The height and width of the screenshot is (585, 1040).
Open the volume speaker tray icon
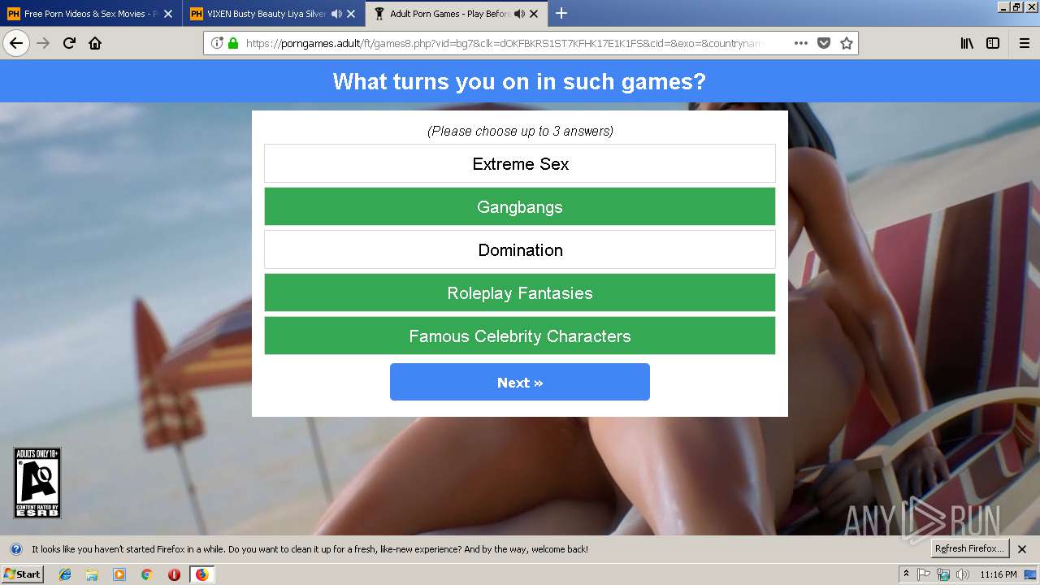coord(963,574)
